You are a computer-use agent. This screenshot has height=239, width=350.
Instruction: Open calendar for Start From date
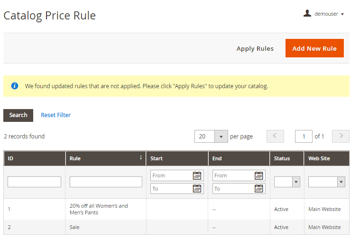point(197,175)
